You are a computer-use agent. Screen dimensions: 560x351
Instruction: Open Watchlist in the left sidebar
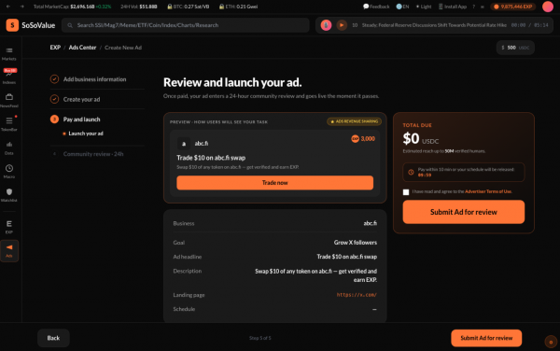click(x=9, y=195)
